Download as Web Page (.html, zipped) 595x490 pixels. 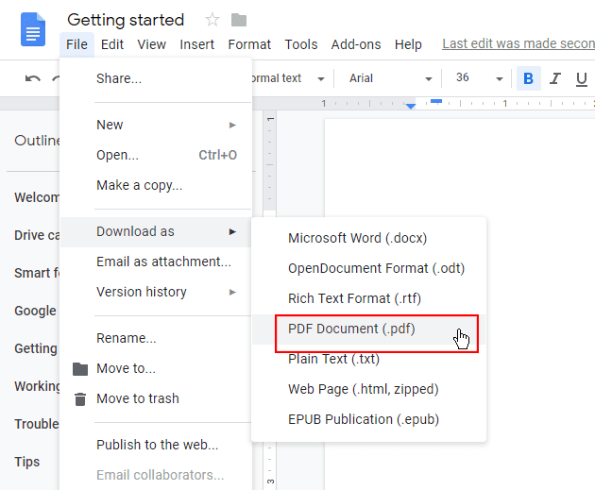tap(368, 389)
